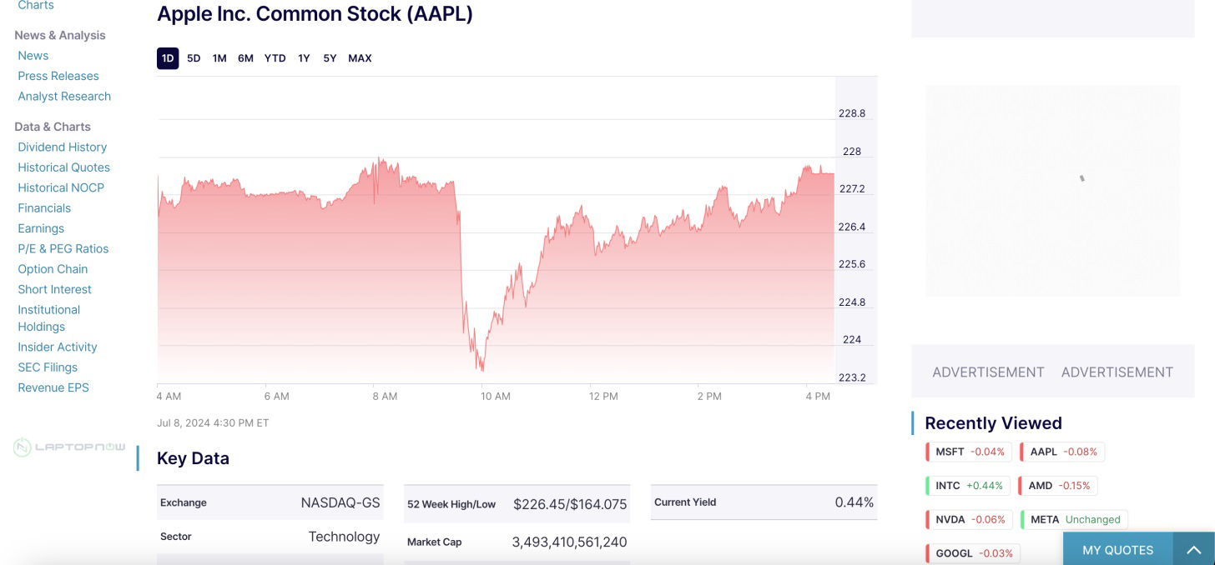This screenshot has width=1215, height=565.
Task: Open Dividend History page
Action: click(x=63, y=147)
